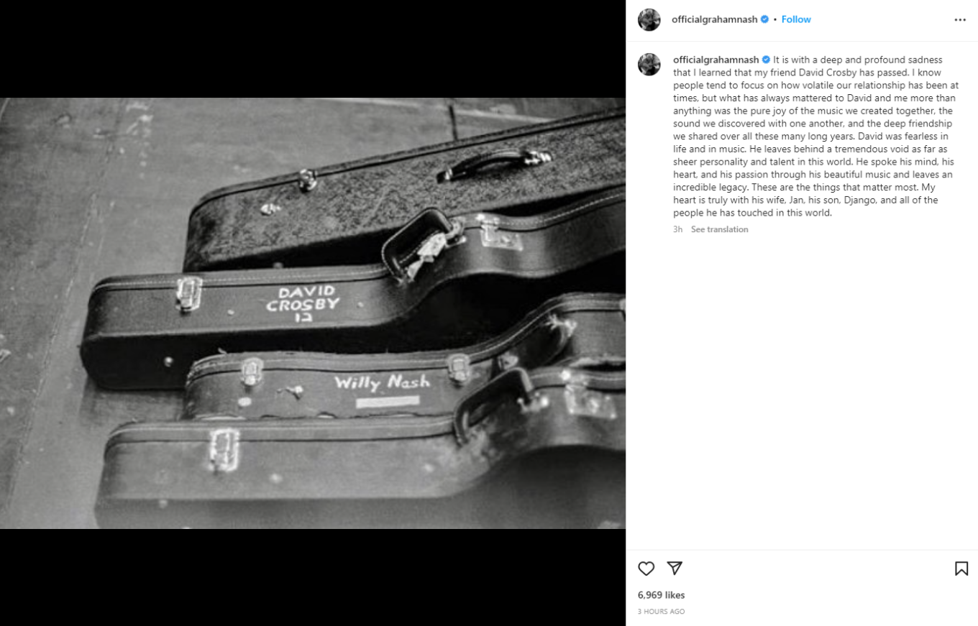Click the guitar cases photo

coord(313,313)
